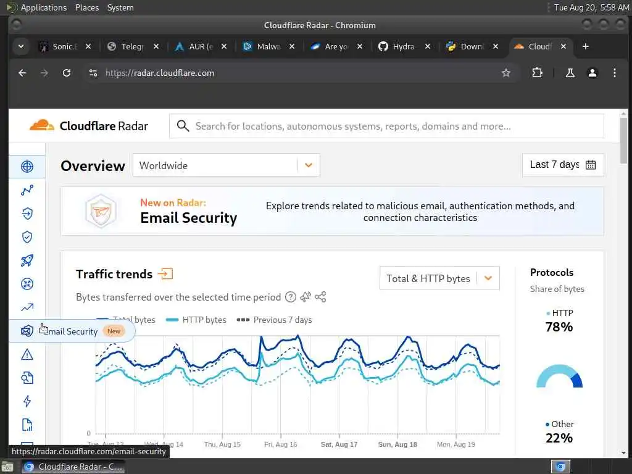Click the page vertical scrollbar
This screenshot has width=632, height=474.
[623, 141]
